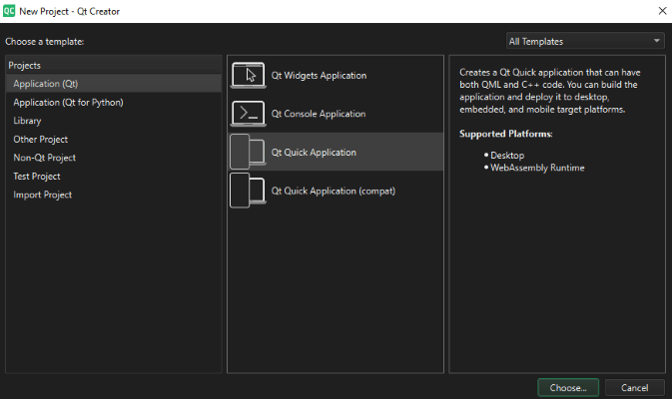
Task: Select Qt Quick Application (compat) template label
Action: [x=334, y=191]
